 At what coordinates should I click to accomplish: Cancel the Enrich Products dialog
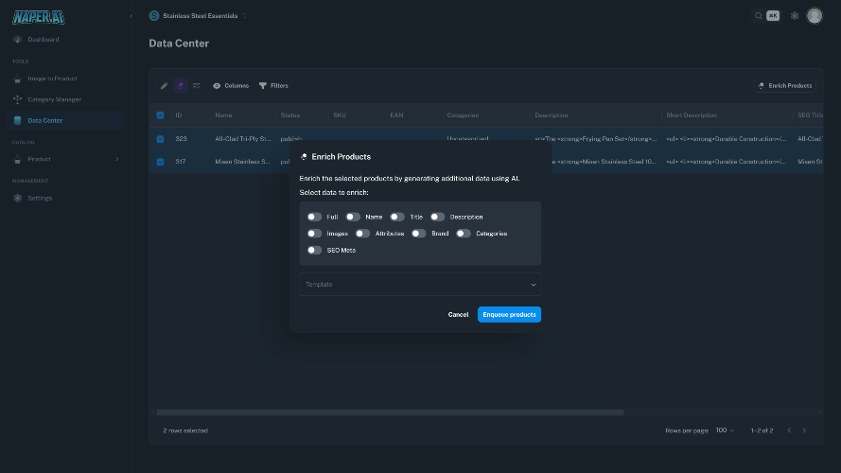pos(458,315)
